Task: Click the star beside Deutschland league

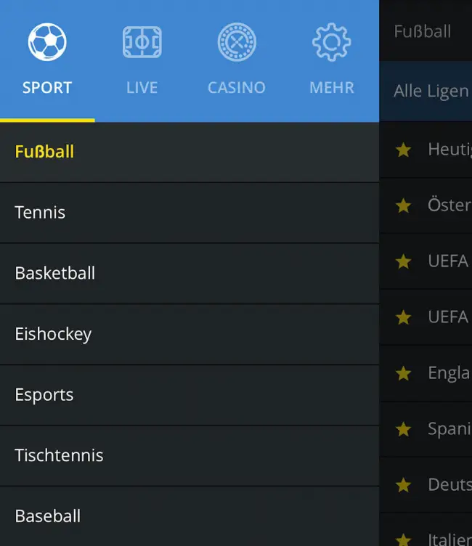Action: tap(403, 485)
